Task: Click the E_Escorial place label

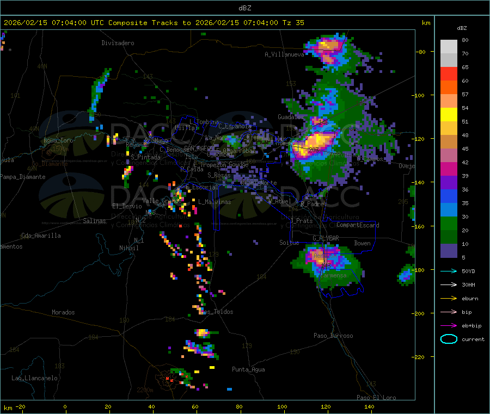Action: click(202, 187)
